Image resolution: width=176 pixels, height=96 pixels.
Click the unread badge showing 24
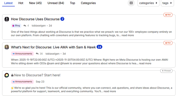[99, 47]
